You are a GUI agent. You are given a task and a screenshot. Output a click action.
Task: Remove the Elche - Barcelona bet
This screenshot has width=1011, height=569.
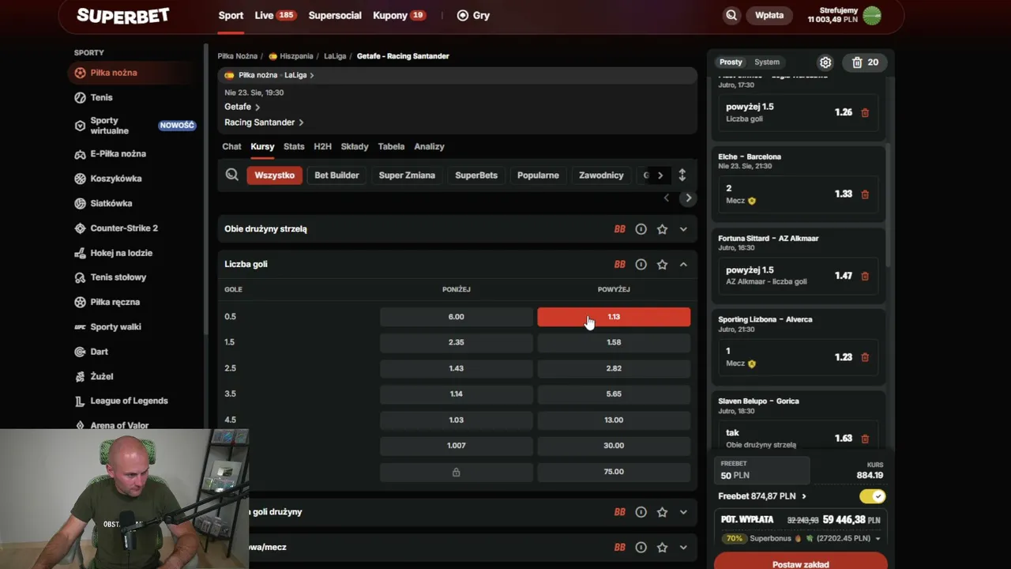865,194
